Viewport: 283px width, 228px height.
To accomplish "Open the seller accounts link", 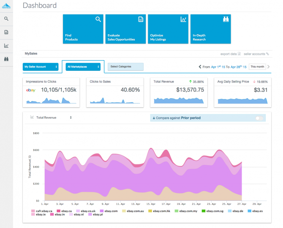I will pos(256,54).
